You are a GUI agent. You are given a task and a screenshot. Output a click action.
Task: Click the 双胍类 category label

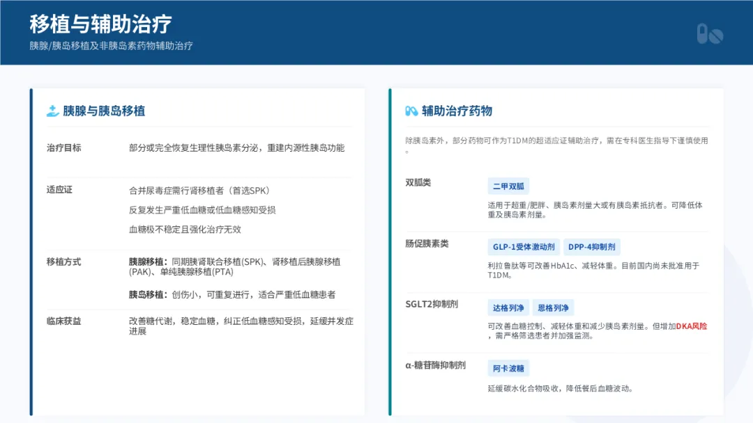(x=418, y=183)
